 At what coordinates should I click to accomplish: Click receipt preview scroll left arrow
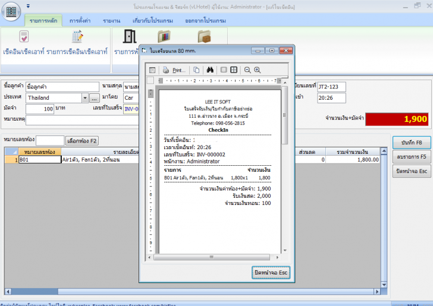point(149,257)
